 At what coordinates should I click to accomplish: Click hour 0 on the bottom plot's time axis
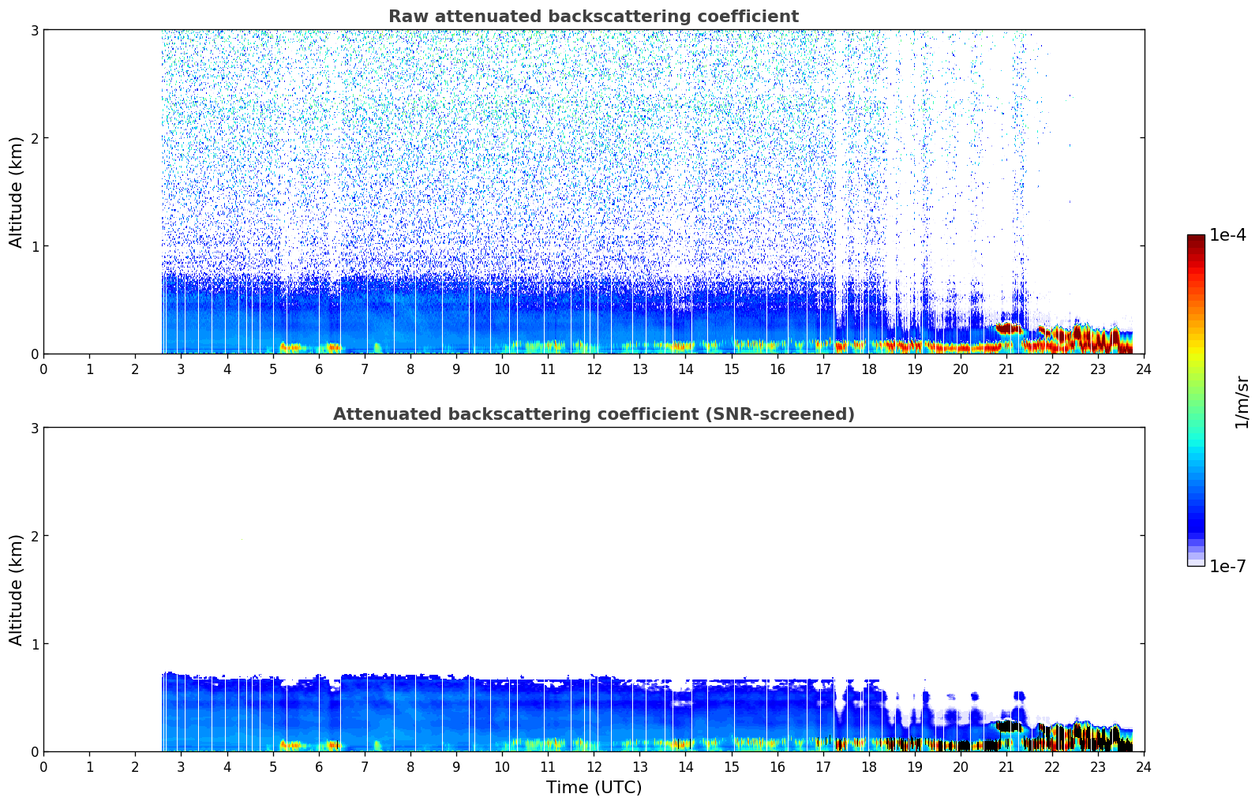(x=43, y=767)
